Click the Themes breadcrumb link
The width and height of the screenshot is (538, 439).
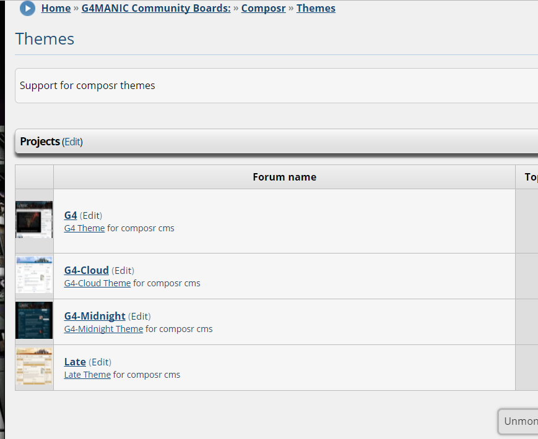(316, 9)
